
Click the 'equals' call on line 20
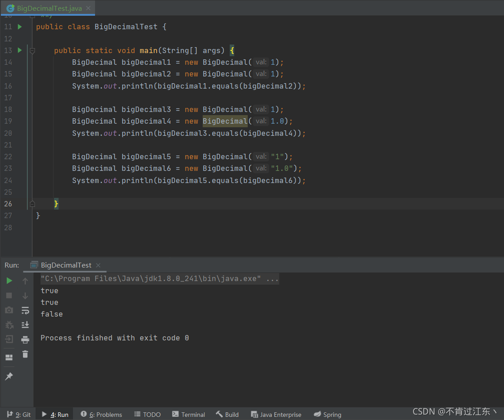225,133
